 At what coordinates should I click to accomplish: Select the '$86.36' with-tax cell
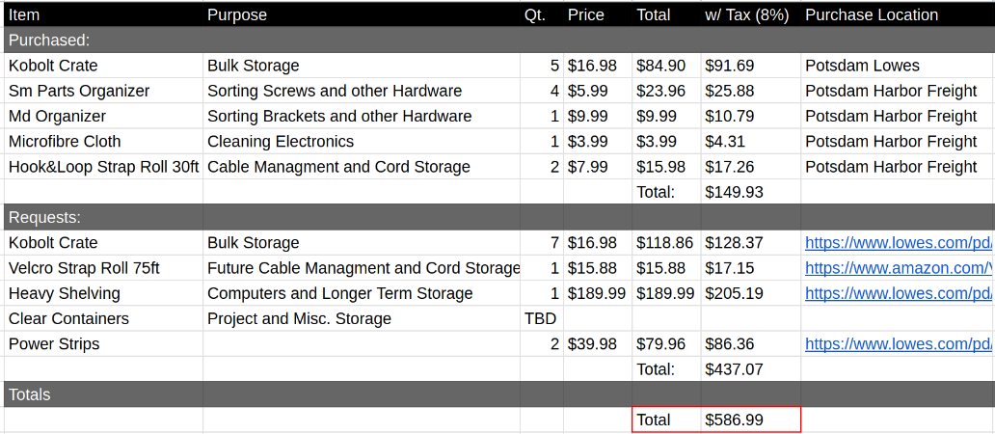tap(751, 344)
